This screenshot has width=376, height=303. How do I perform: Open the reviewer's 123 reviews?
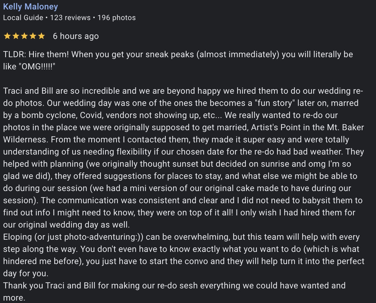point(70,18)
